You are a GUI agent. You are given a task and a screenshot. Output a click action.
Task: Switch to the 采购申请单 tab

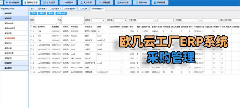[x=55, y=9]
